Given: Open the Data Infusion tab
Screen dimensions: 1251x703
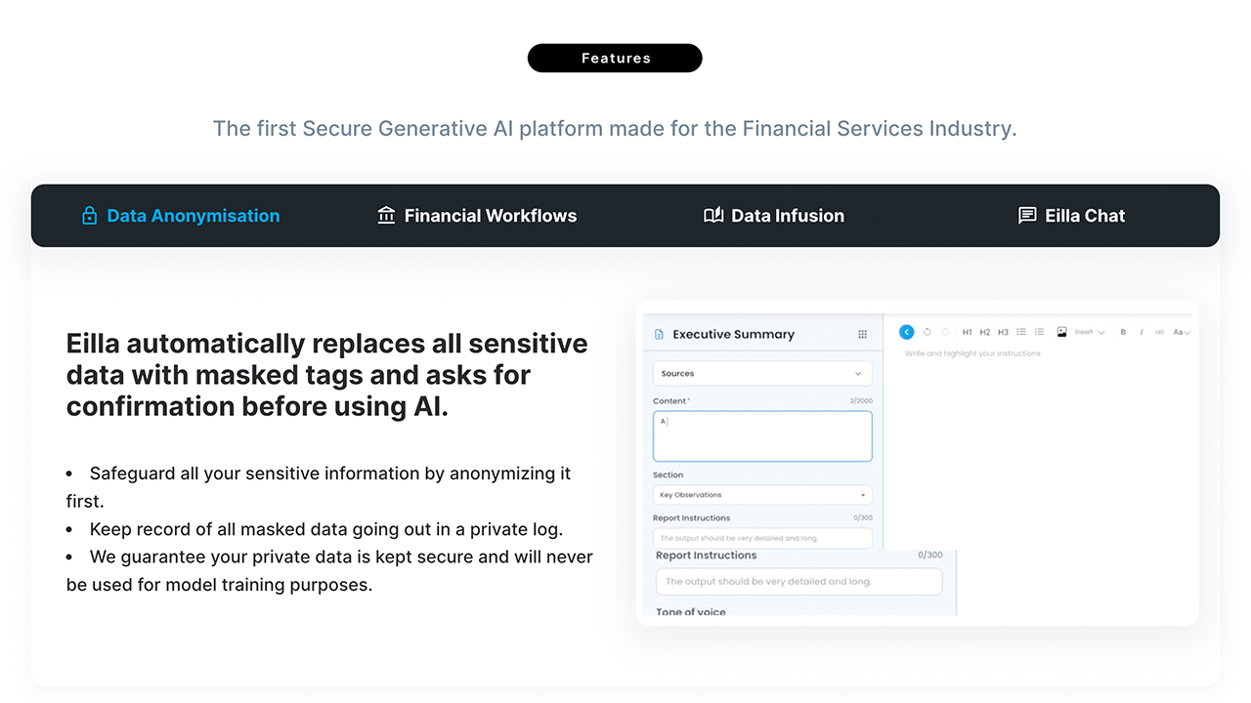Looking at the screenshot, I should (774, 216).
